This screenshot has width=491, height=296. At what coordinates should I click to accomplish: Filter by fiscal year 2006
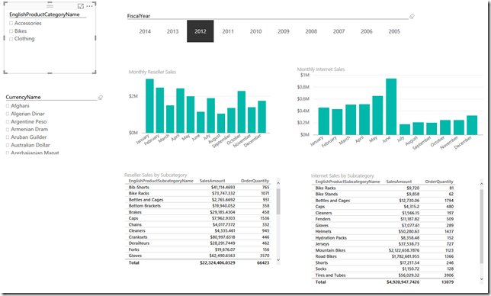click(x=367, y=31)
